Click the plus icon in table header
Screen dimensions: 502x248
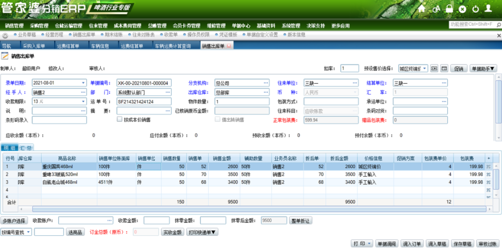coord(489,158)
